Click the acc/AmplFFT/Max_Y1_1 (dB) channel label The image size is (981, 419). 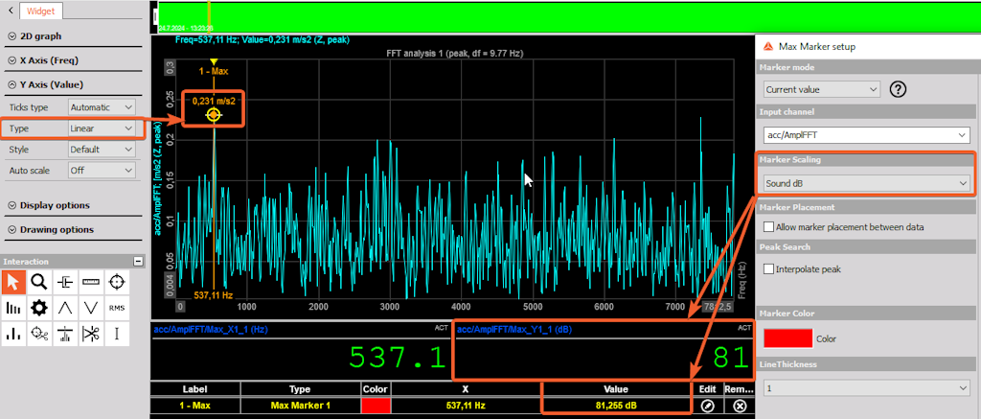click(x=514, y=328)
